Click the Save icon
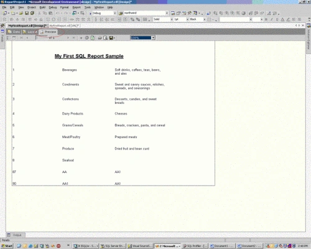The width and height of the screenshot is (311, 249). pyautogui.click(x=27, y=13)
